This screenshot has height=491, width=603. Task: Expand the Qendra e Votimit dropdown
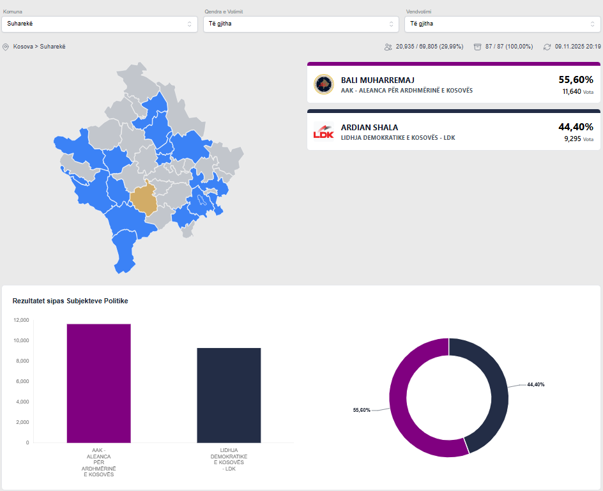coord(301,24)
